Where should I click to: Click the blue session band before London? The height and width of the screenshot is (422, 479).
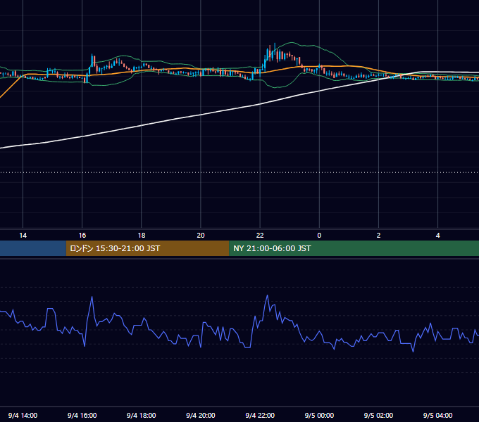point(33,248)
